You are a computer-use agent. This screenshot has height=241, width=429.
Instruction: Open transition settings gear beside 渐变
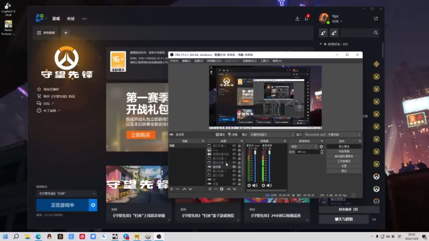point(321,147)
